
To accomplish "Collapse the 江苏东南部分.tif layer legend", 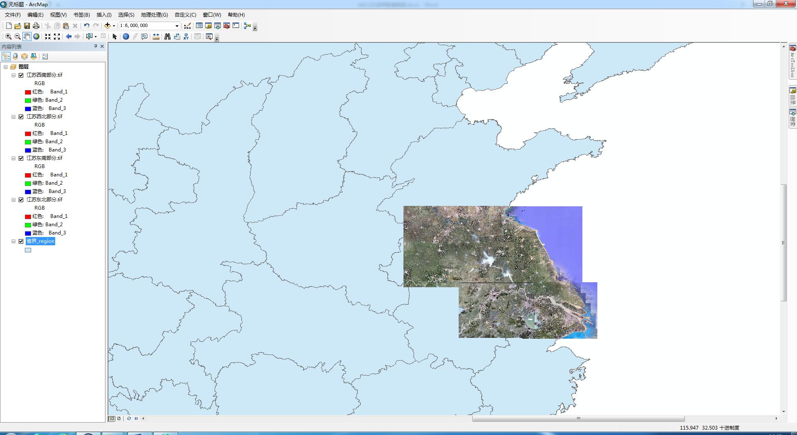I will [x=14, y=158].
